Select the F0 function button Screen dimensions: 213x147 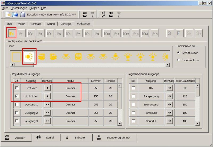click(11, 34)
